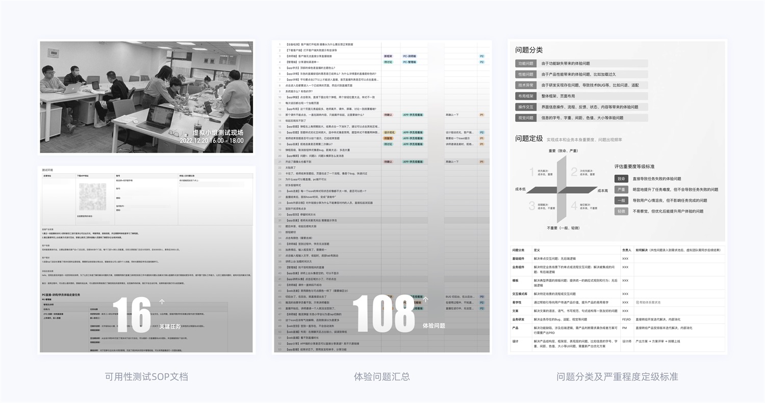Click the 新框架 status tag on row 3
This screenshot has height=403, width=765.
389,56
